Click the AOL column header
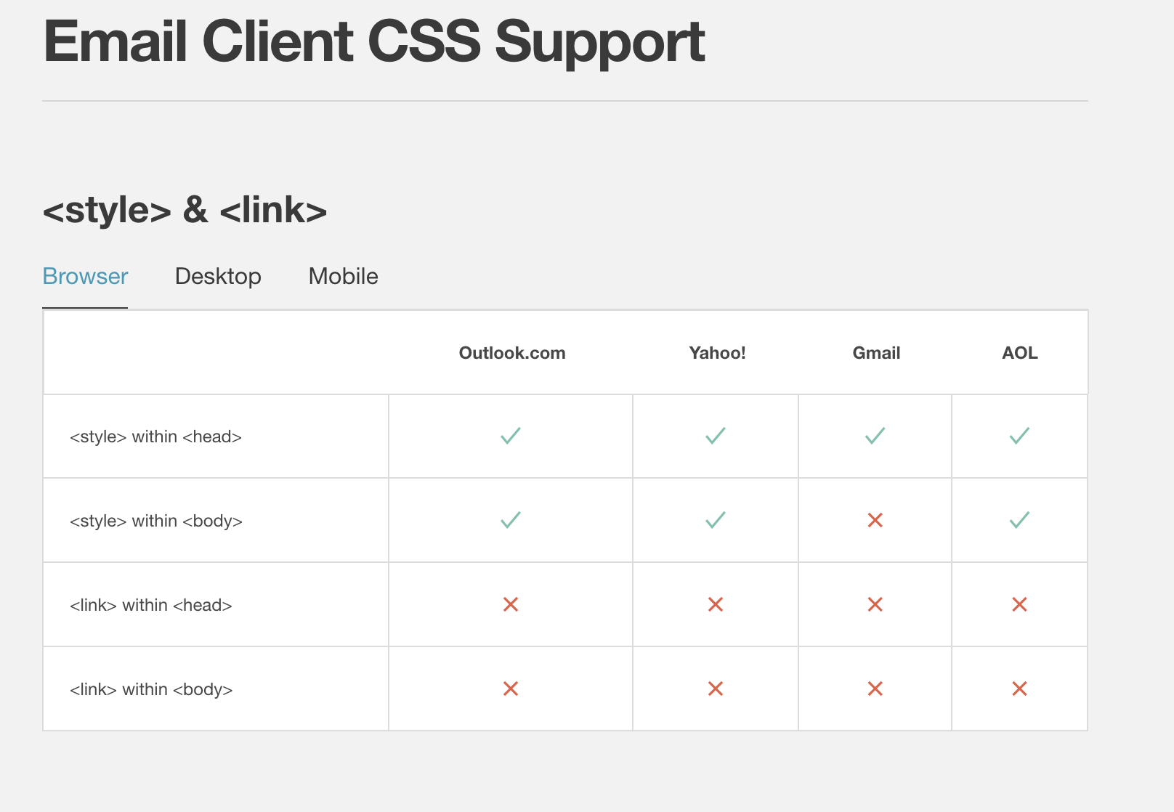 (x=1019, y=353)
